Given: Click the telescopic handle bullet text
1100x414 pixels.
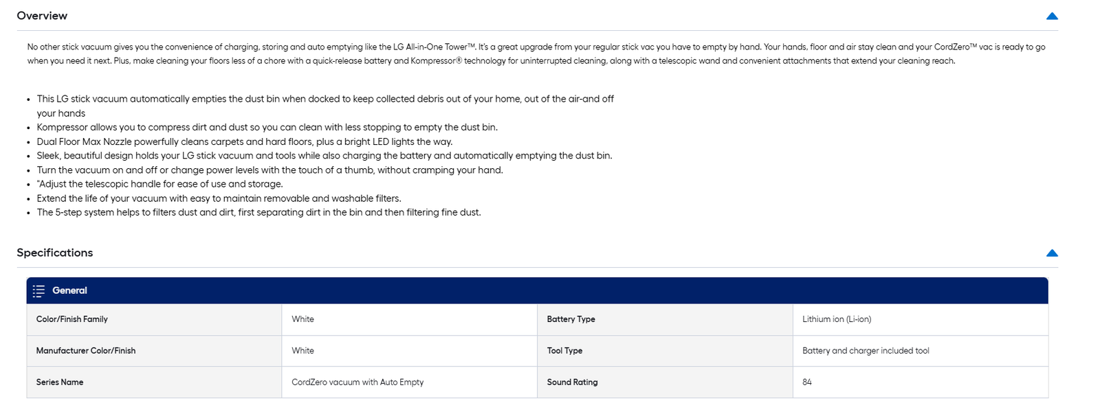Looking at the screenshot, I should click(159, 184).
